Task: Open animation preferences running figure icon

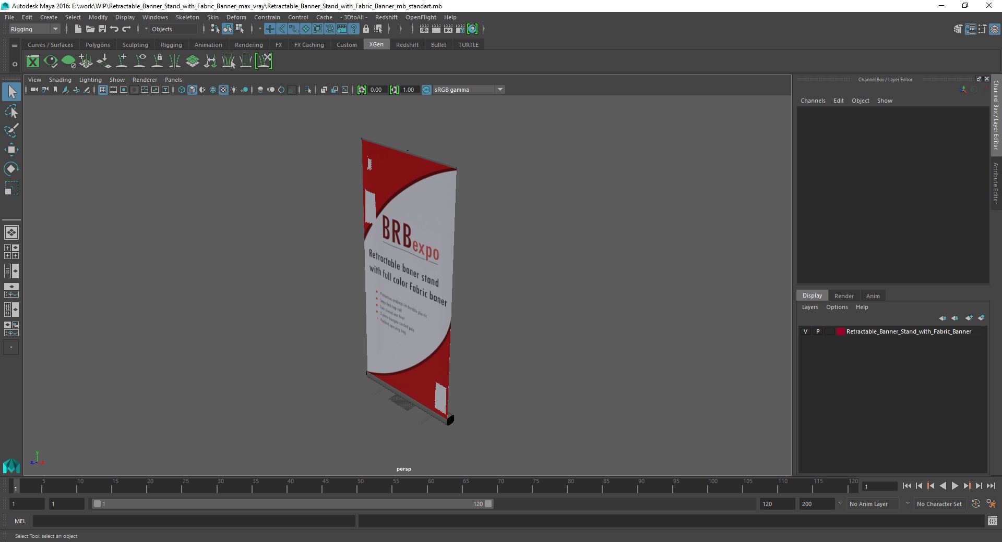Action: click(991, 504)
